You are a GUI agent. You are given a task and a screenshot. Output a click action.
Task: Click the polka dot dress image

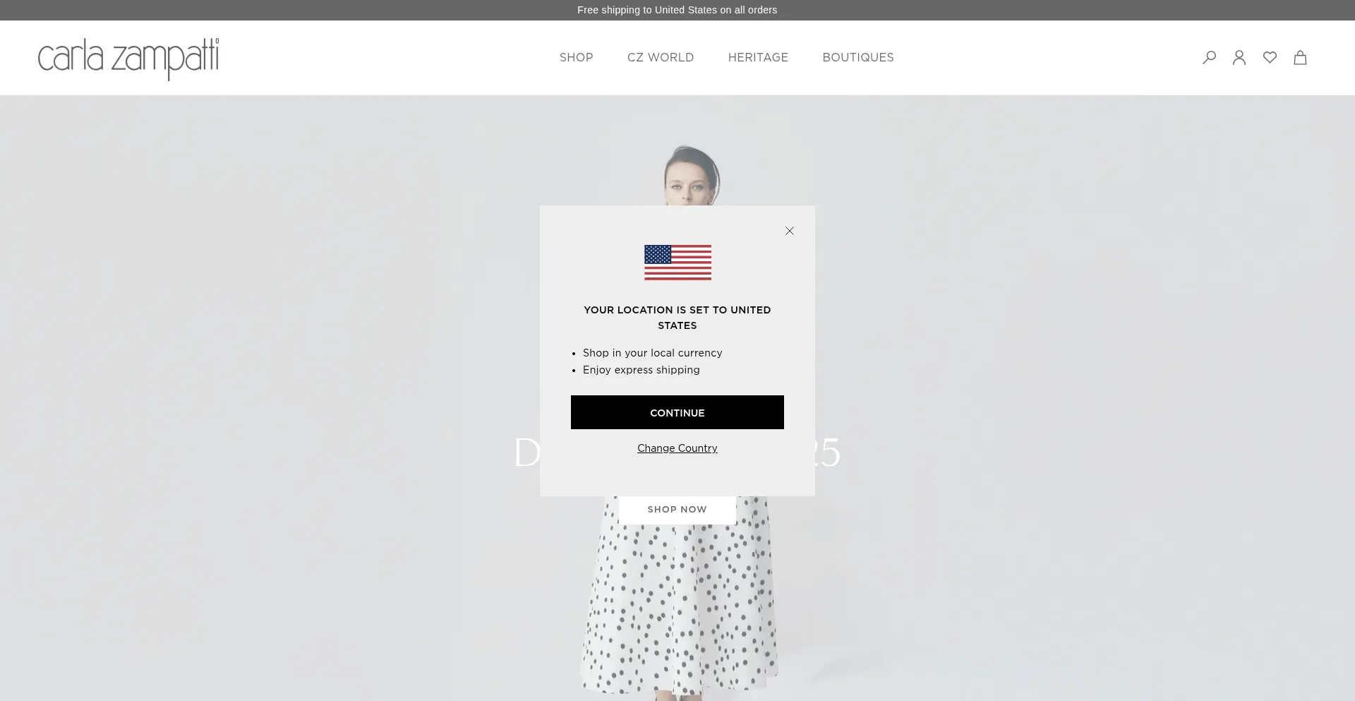[679, 600]
